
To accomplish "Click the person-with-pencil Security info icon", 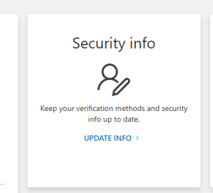I will 114,79.
